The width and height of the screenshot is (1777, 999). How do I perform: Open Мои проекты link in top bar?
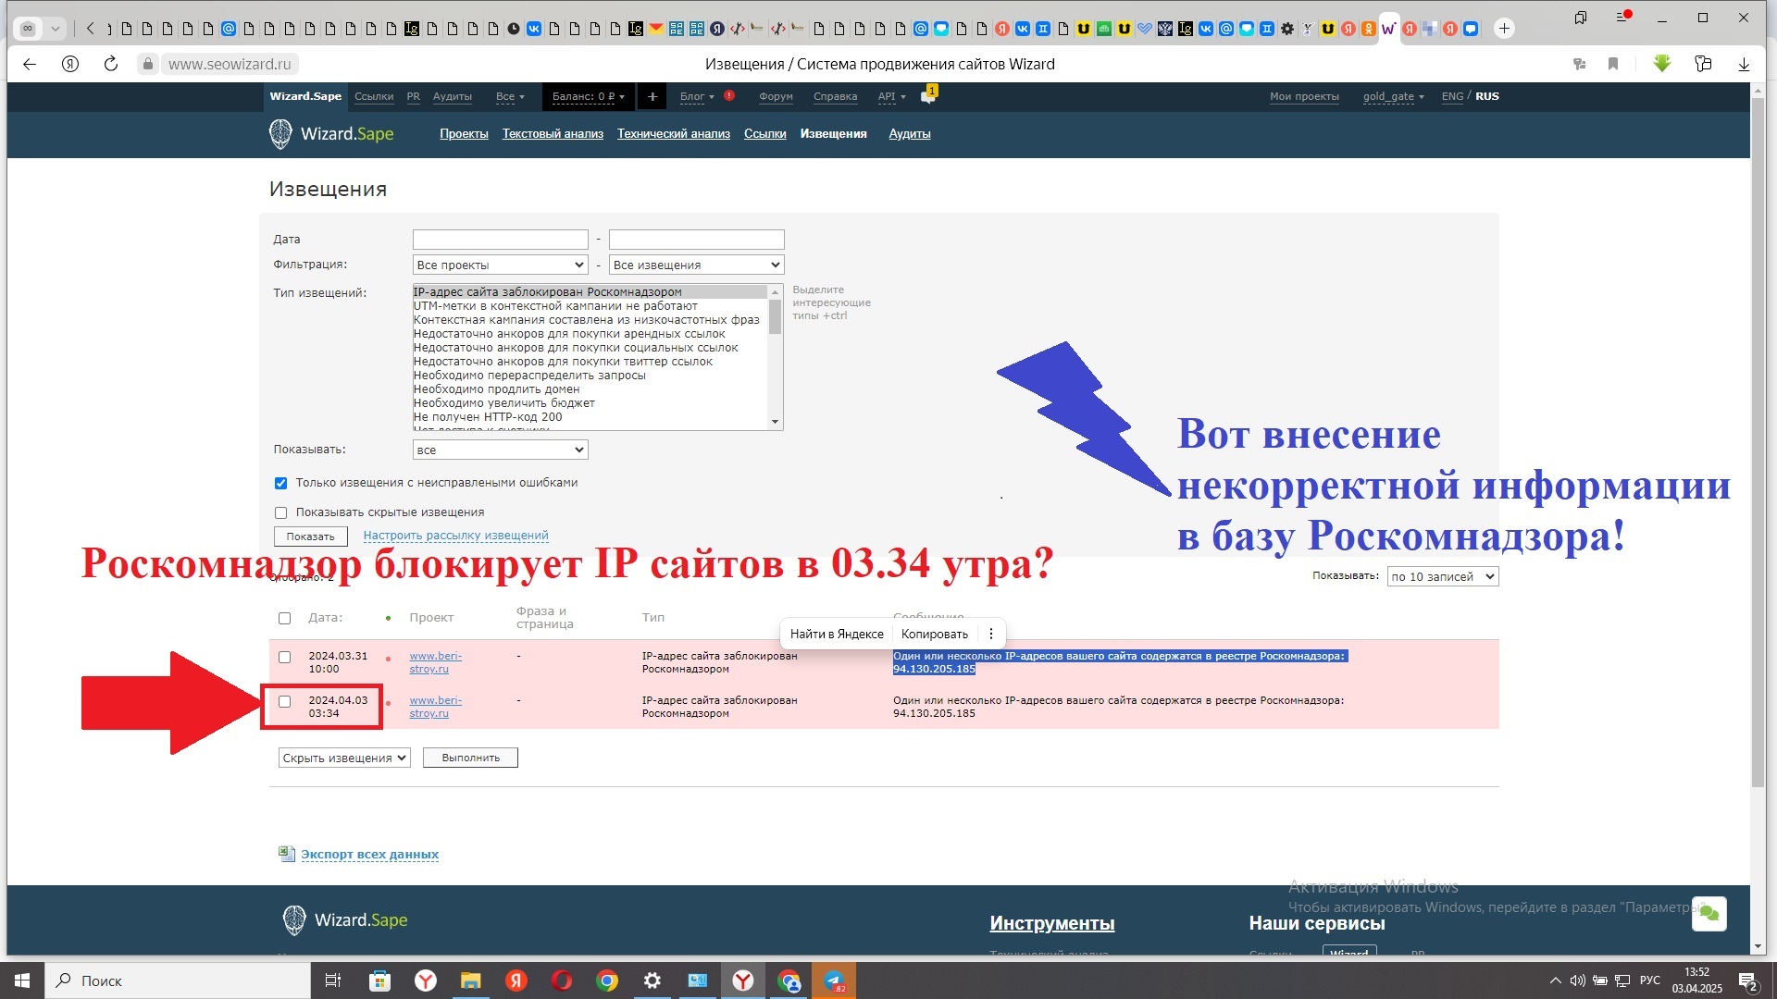pos(1304,96)
